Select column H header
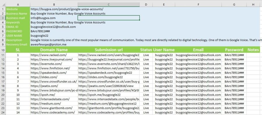The height and width of the screenshot is (115, 262). [x=253, y=5]
